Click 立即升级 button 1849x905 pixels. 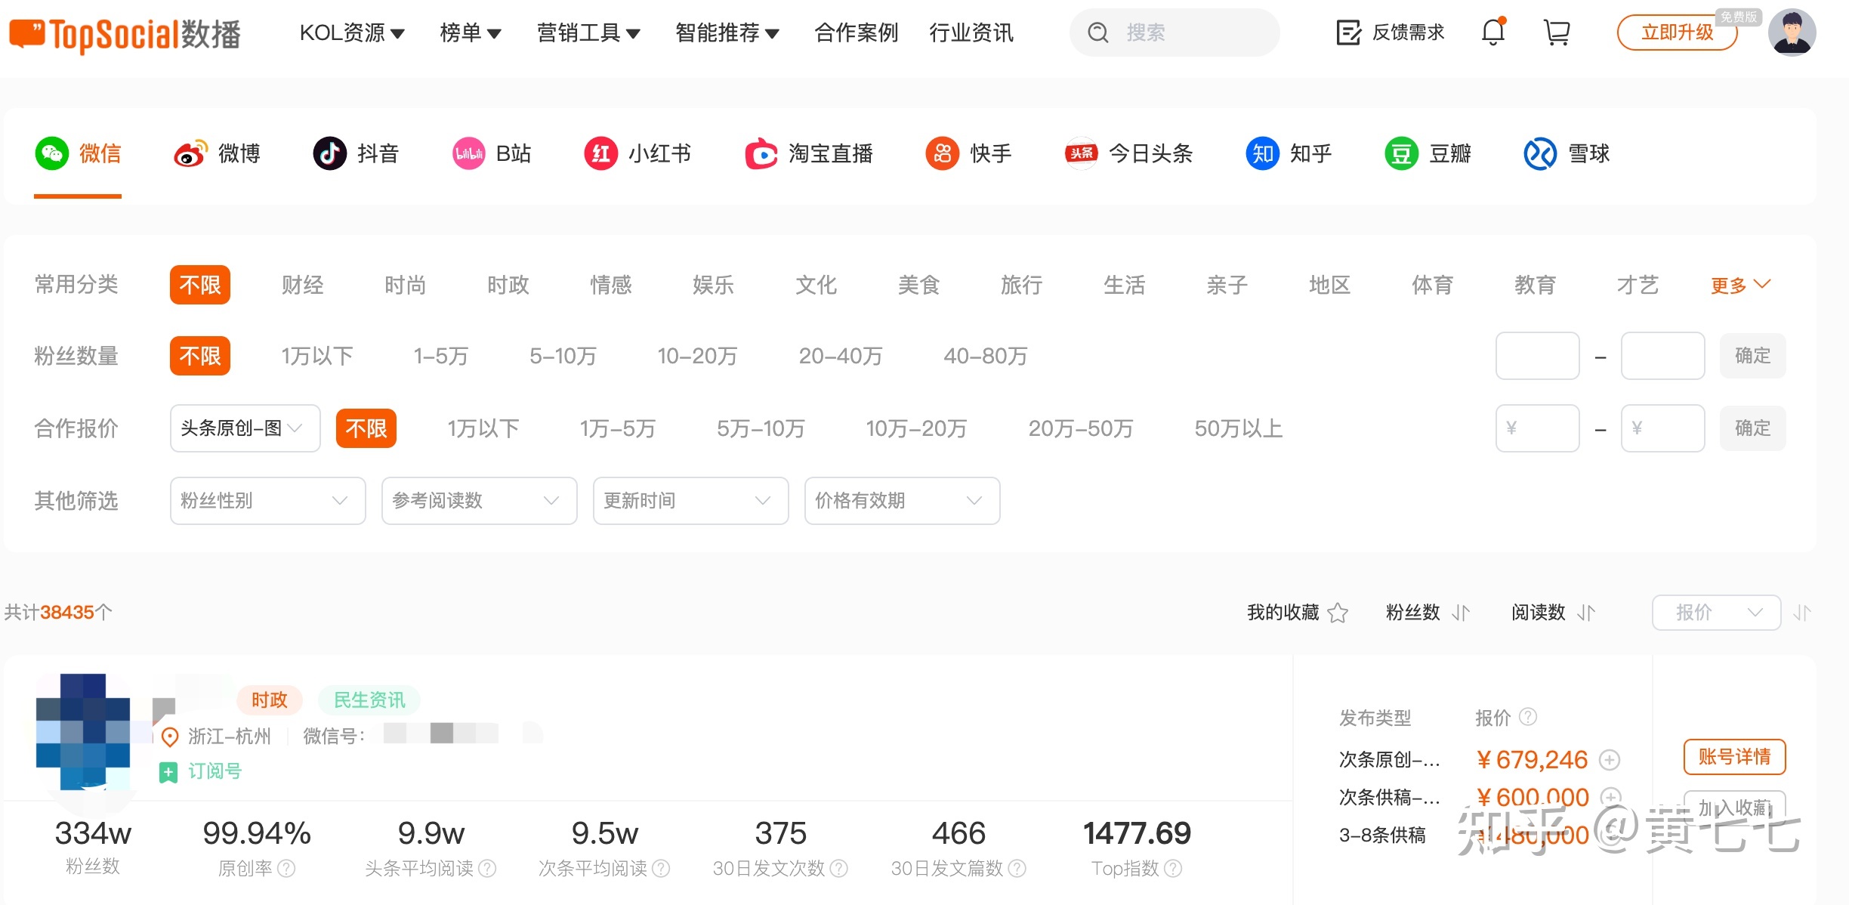(1677, 32)
